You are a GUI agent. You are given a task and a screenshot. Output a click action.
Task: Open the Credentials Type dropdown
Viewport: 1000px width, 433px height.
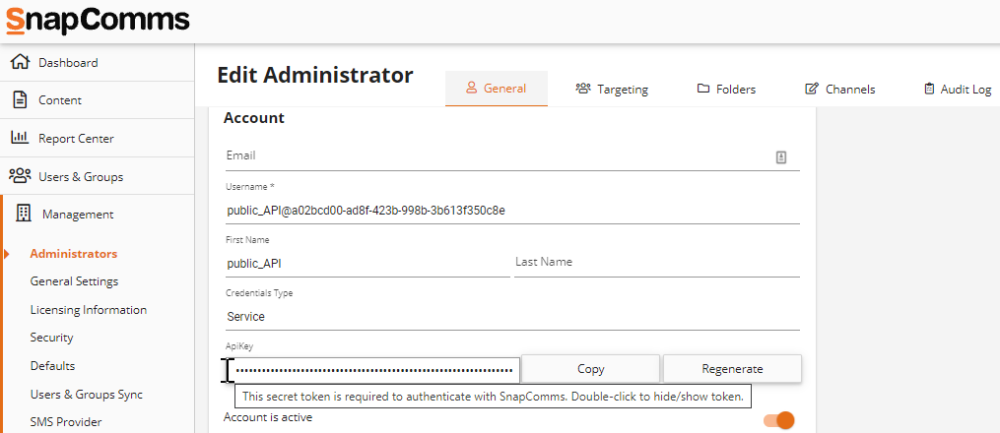(x=512, y=317)
